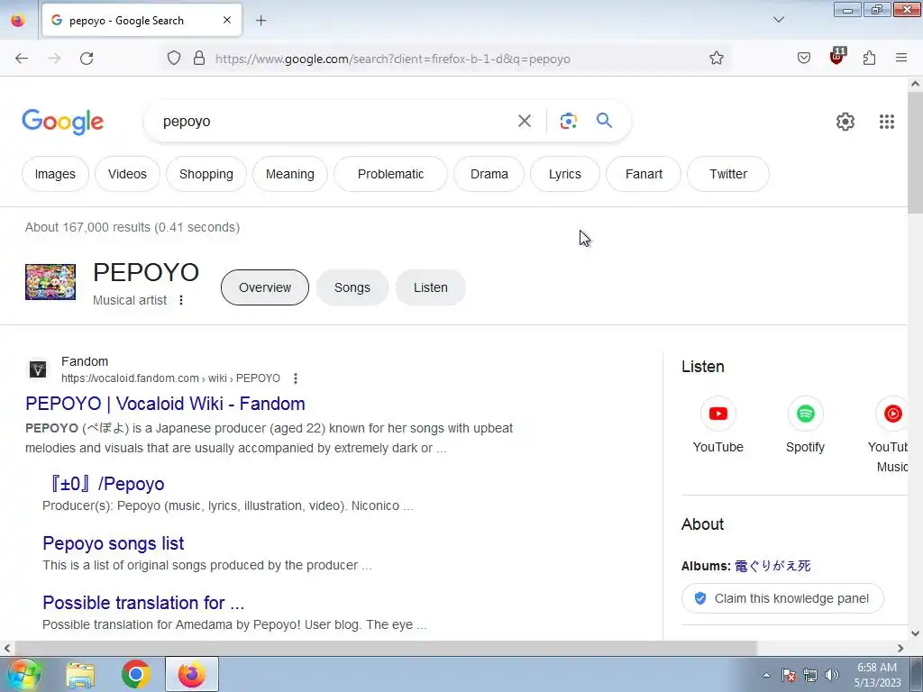
Task: Open Windows Explorer from taskbar
Action: [x=80, y=674]
